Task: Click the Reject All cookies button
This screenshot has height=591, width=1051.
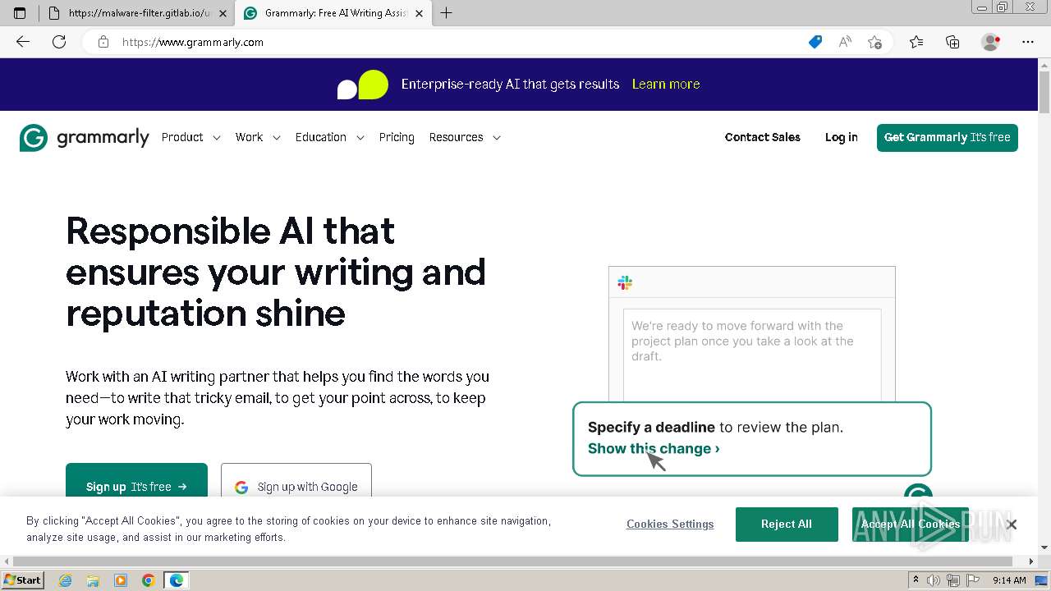Action: [x=787, y=525]
